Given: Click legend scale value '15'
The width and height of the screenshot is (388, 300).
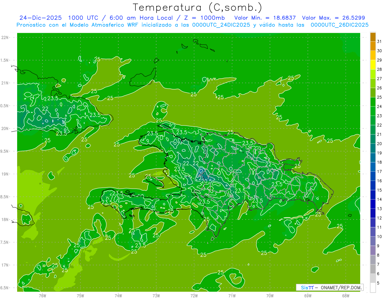Looking at the screenshot, I should (x=380, y=190).
